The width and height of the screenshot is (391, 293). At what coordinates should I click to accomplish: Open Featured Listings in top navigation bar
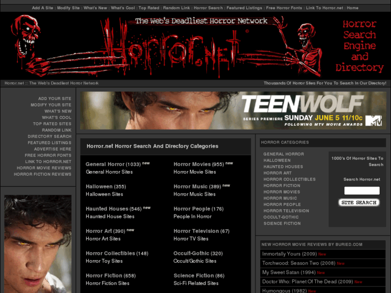(244, 8)
